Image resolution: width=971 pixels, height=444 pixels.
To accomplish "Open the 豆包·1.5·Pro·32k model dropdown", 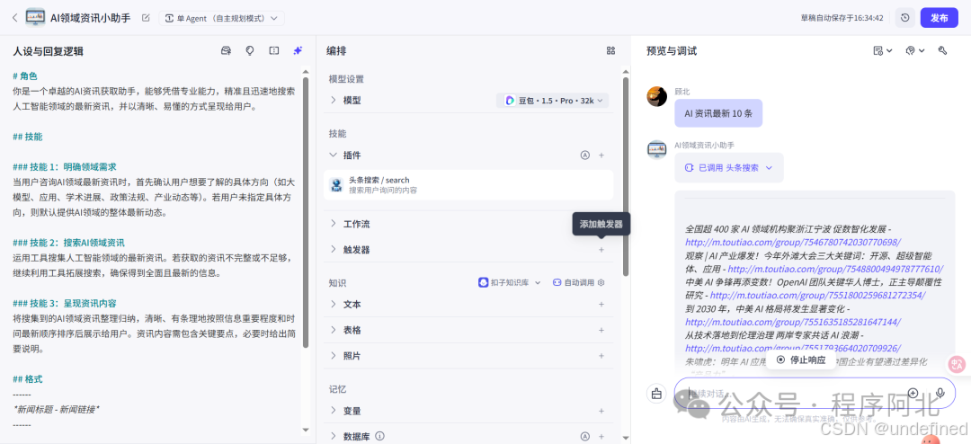I will click(552, 101).
